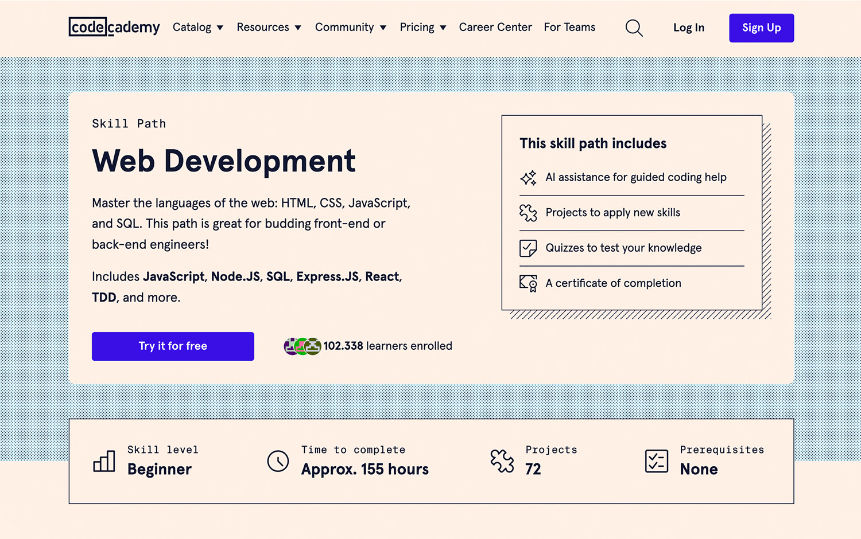Image resolution: width=861 pixels, height=539 pixels.
Task: Click the puzzle icon above 72 projects
Action: pyautogui.click(x=502, y=461)
